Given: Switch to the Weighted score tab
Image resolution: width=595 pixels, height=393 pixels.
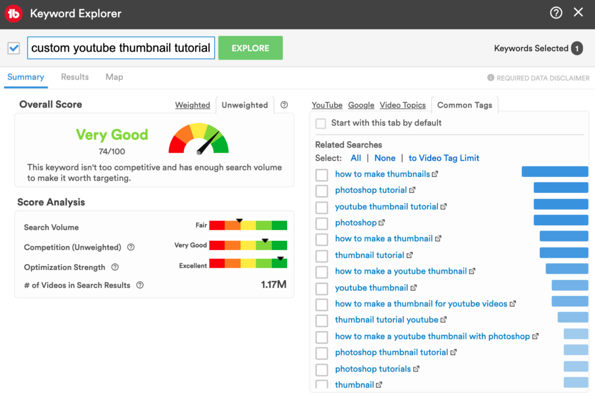Looking at the screenshot, I should pyautogui.click(x=192, y=105).
